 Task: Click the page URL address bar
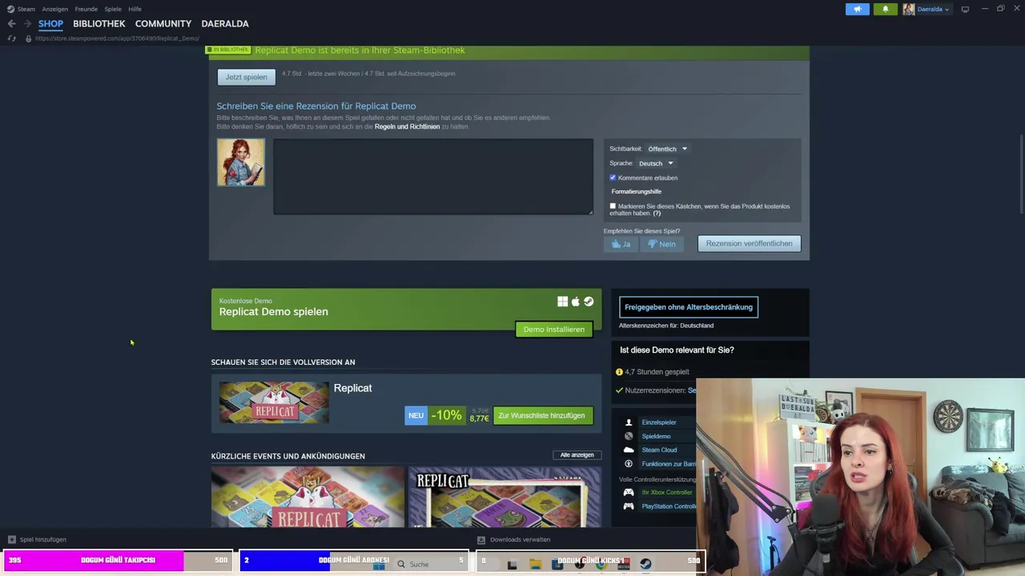[x=117, y=38]
